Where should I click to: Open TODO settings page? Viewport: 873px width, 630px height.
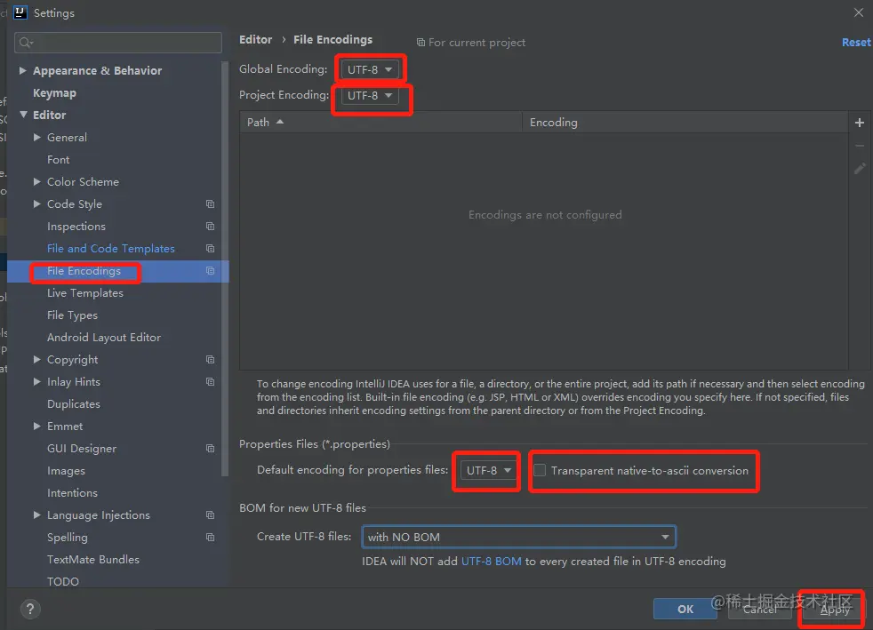(63, 582)
